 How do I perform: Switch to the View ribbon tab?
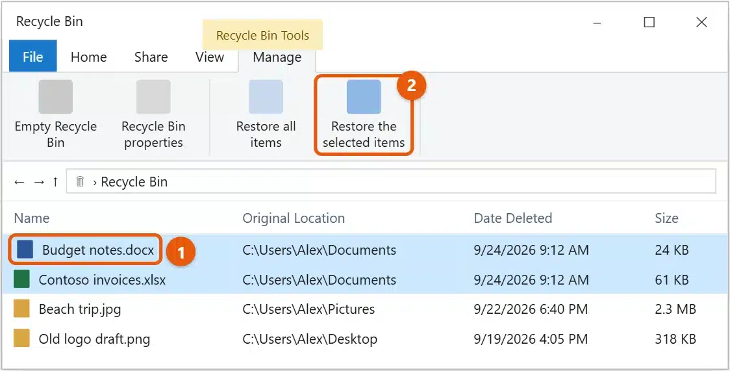[210, 57]
